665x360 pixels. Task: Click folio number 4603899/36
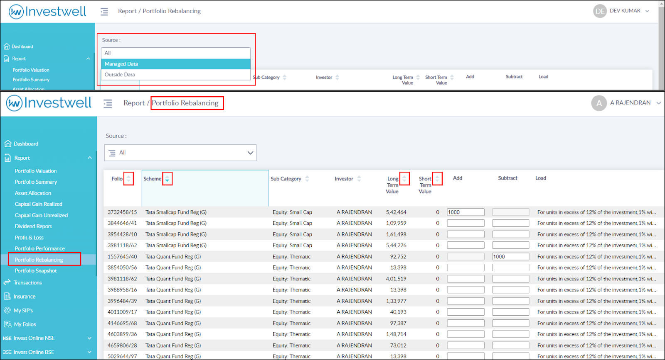point(122,334)
